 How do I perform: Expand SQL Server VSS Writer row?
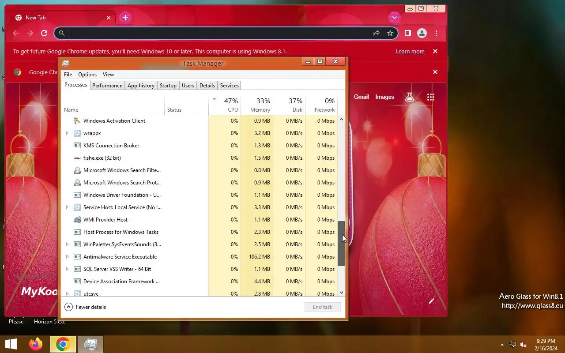(67, 269)
